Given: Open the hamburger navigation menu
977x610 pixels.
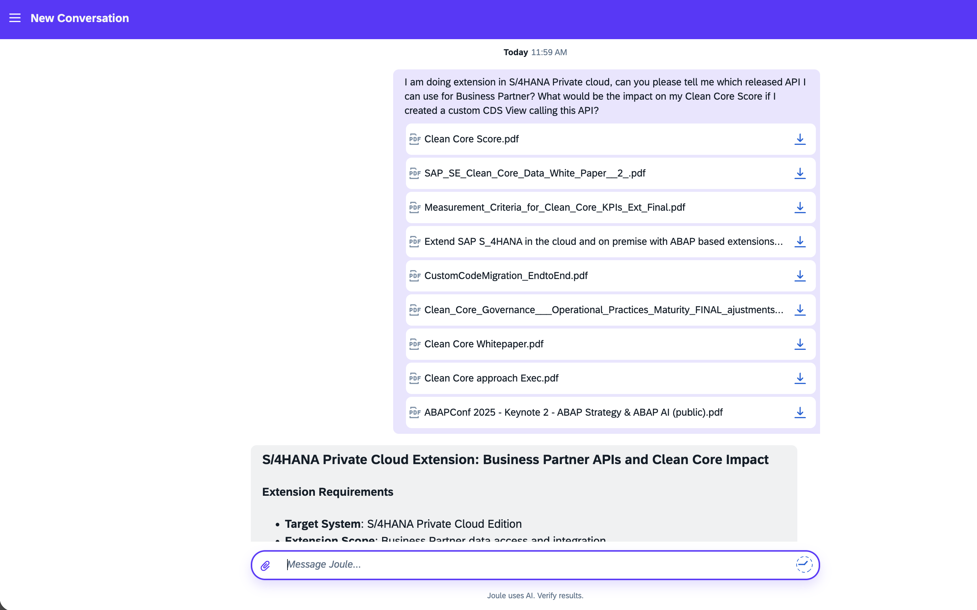Looking at the screenshot, I should coord(15,18).
